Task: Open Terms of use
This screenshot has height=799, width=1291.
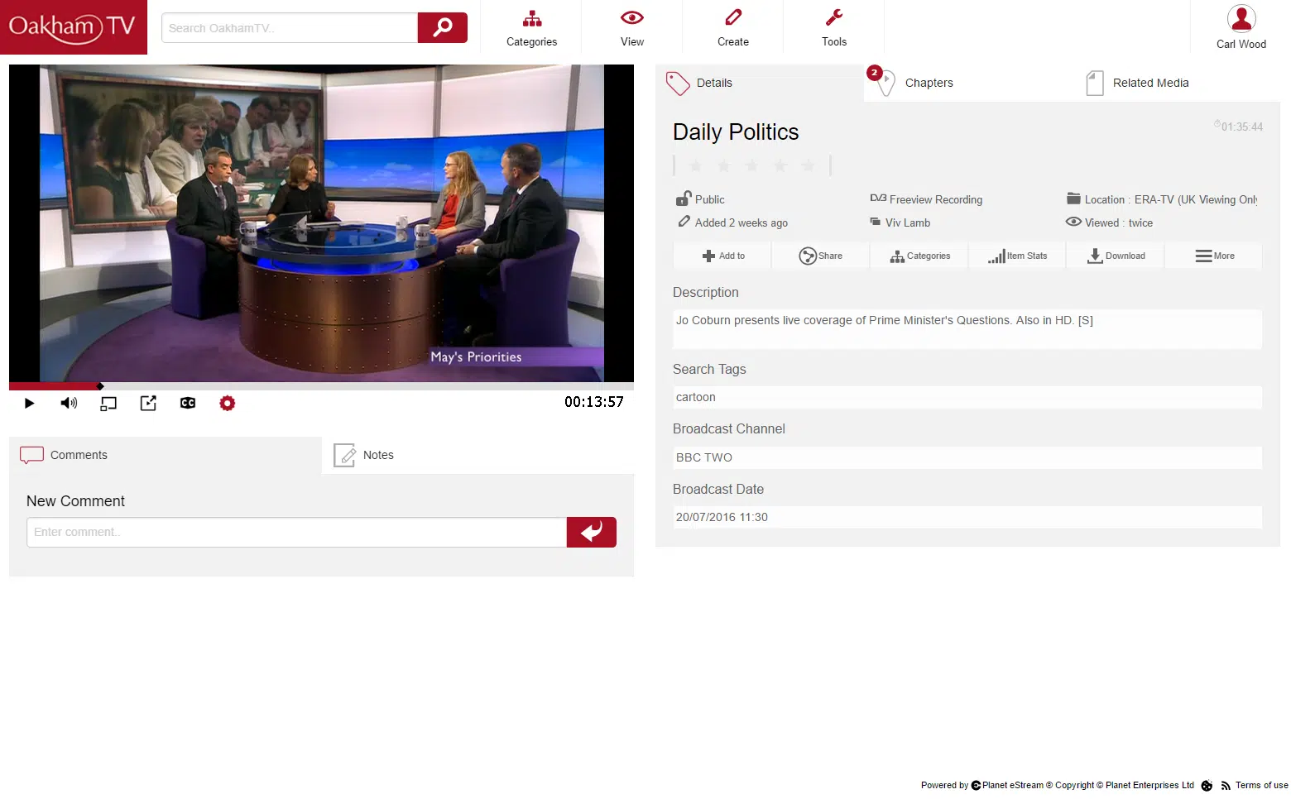Action: coord(1262,785)
